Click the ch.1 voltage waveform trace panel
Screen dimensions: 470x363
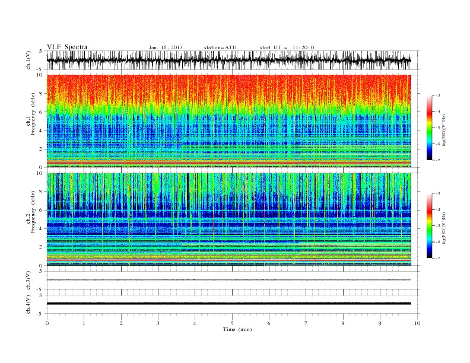coord(233,60)
